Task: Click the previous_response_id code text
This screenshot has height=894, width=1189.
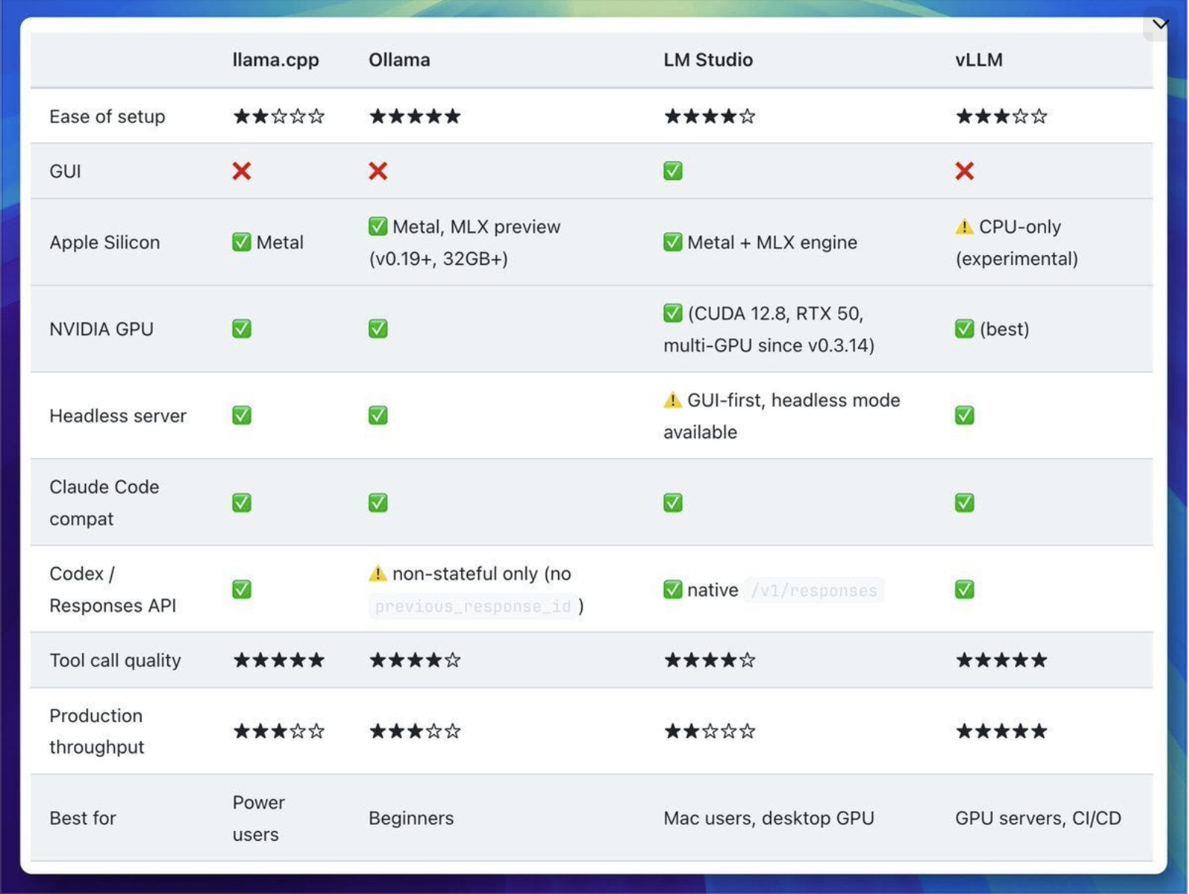Action: pyautogui.click(x=472, y=606)
